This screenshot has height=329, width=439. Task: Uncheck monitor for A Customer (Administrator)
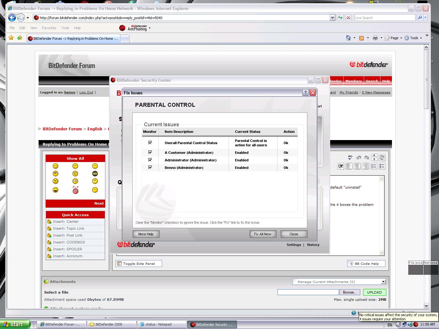coord(150,152)
